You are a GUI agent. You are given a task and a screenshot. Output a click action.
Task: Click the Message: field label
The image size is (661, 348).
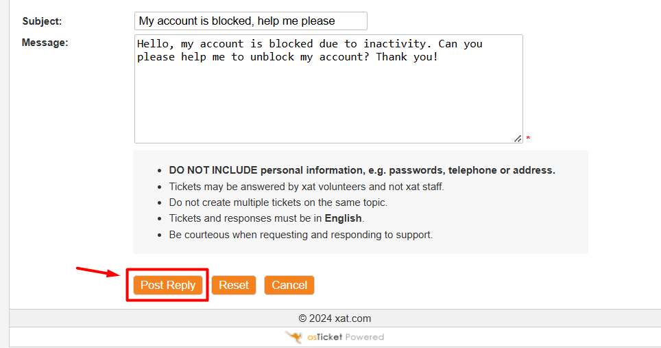click(45, 43)
